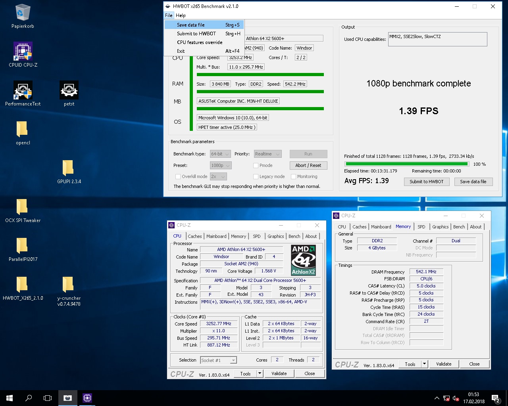The width and height of the screenshot is (508, 406).
Task: Toggle the Overkill mode checkbox
Action: point(178,176)
